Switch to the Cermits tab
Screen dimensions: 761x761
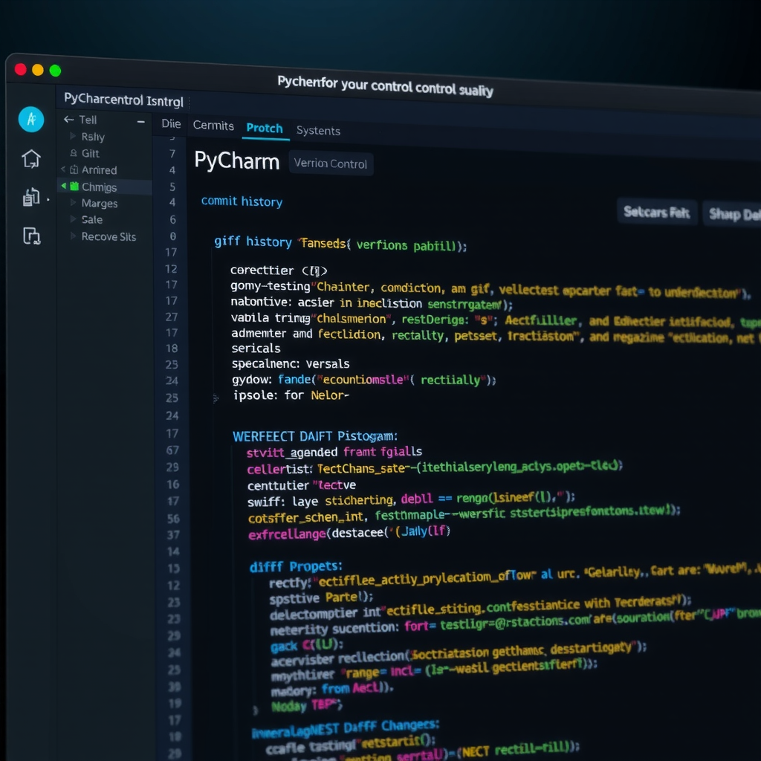213,126
